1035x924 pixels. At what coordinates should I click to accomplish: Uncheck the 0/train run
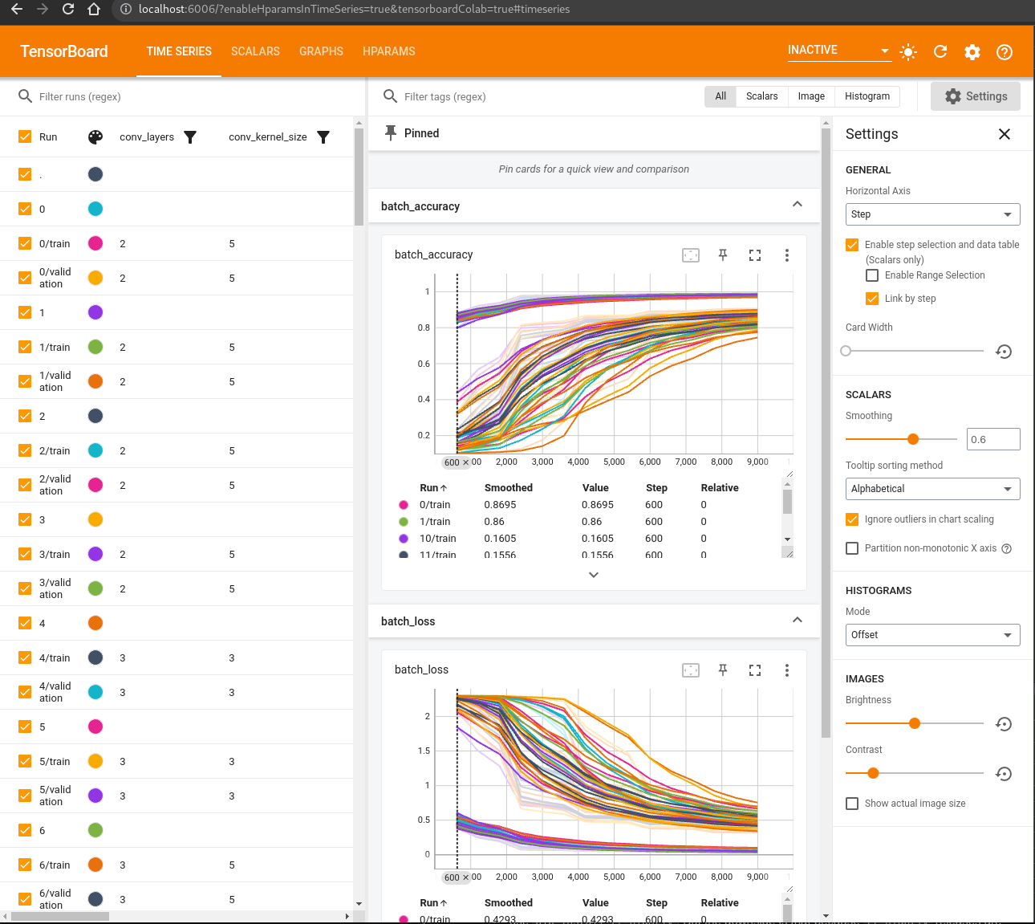click(x=25, y=243)
